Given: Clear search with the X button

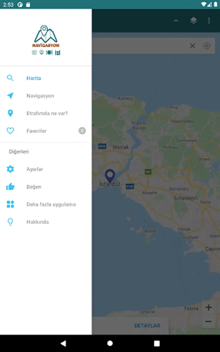Looking at the screenshot, I should (192, 46).
